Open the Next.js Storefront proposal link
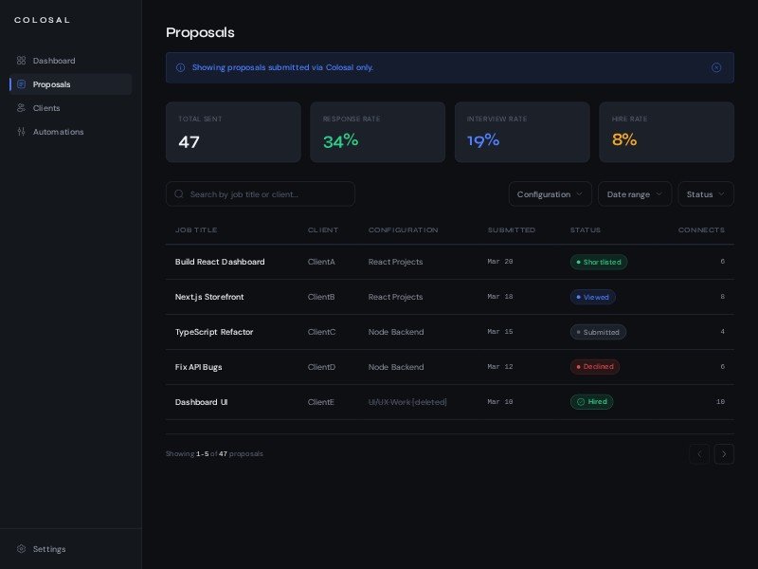Image resolution: width=758 pixels, height=569 pixels. pos(209,297)
